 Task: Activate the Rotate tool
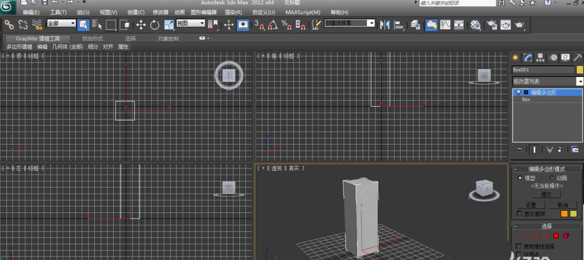tap(155, 24)
